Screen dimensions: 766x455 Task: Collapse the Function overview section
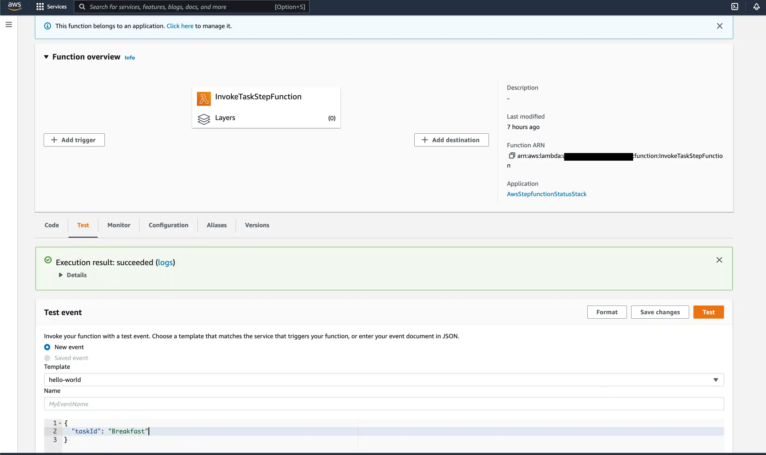pyautogui.click(x=46, y=57)
